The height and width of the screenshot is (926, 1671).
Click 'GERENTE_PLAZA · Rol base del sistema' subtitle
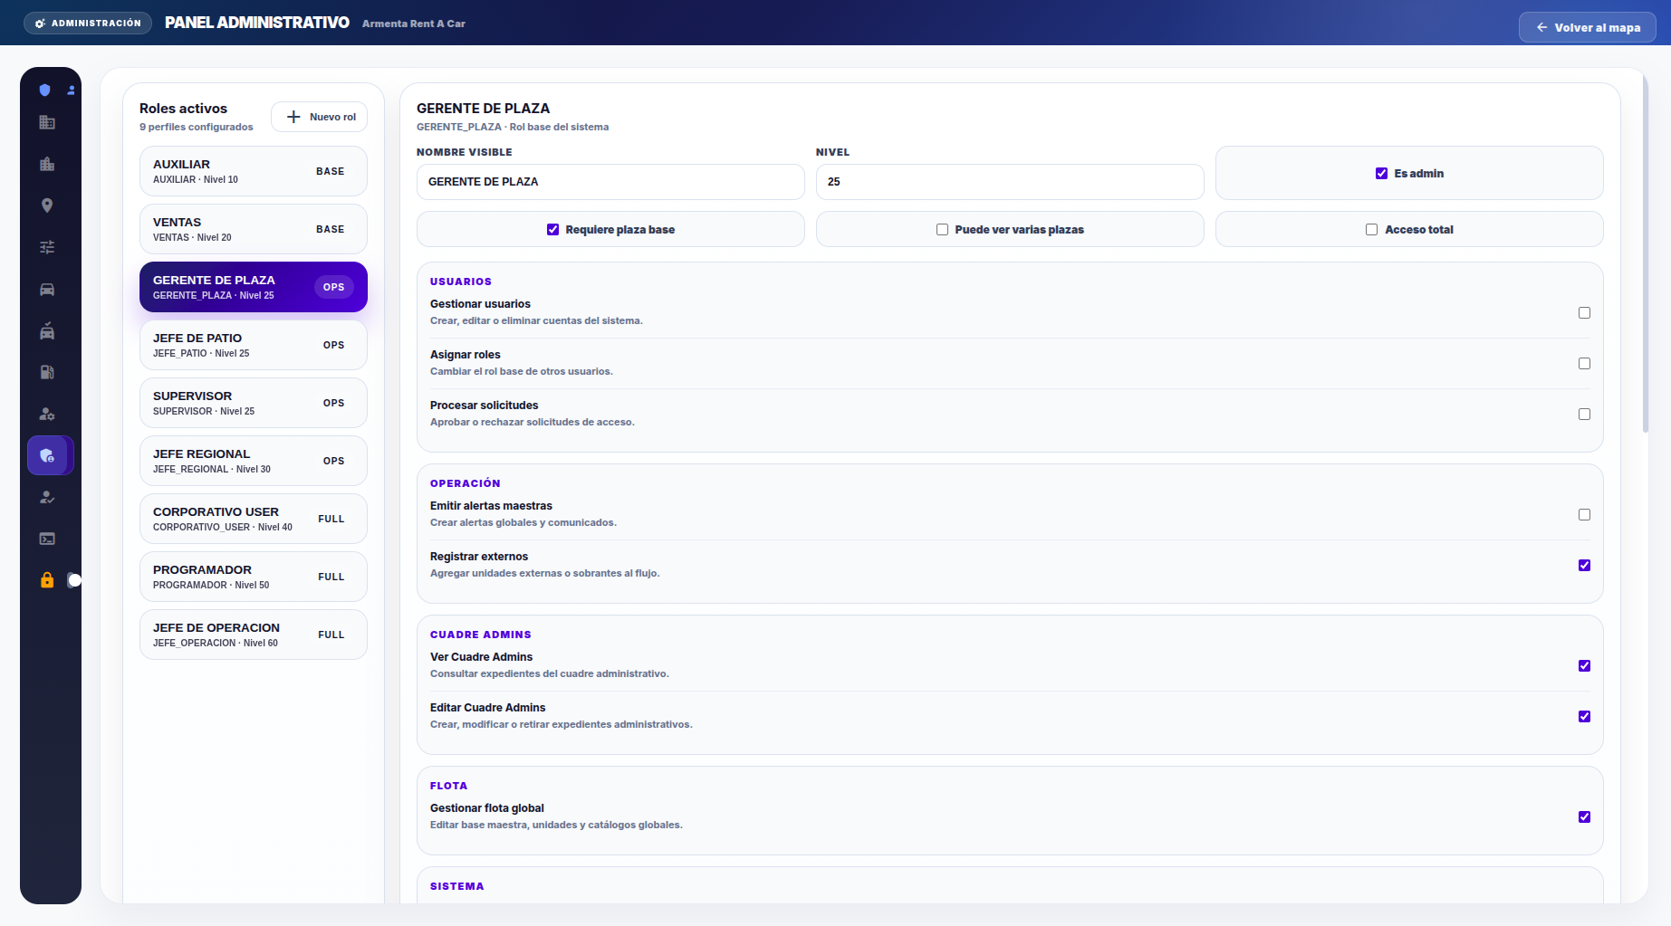pos(513,127)
